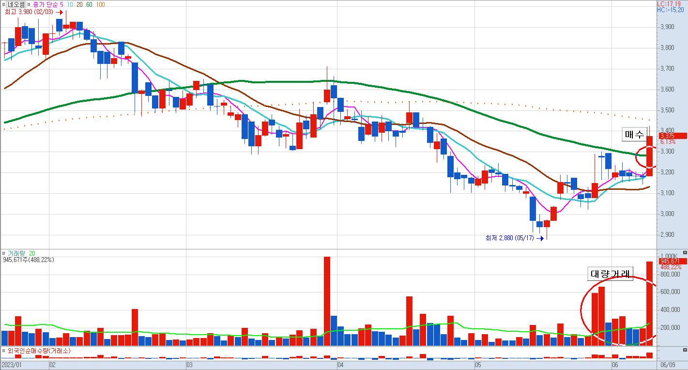Close the 거래량 volume panel
688x370 pixels.
point(685,253)
